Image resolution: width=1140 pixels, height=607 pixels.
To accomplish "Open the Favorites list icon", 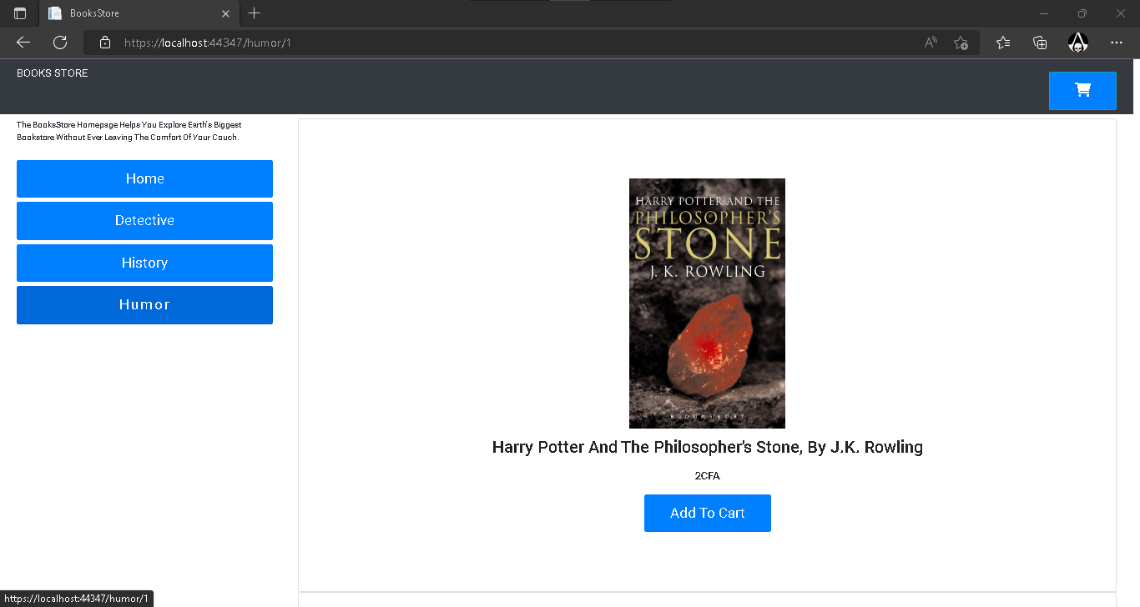I will click(1003, 43).
